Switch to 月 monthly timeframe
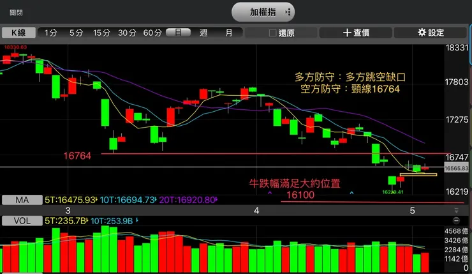The image size is (472, 274). click(x=229, y=33)
